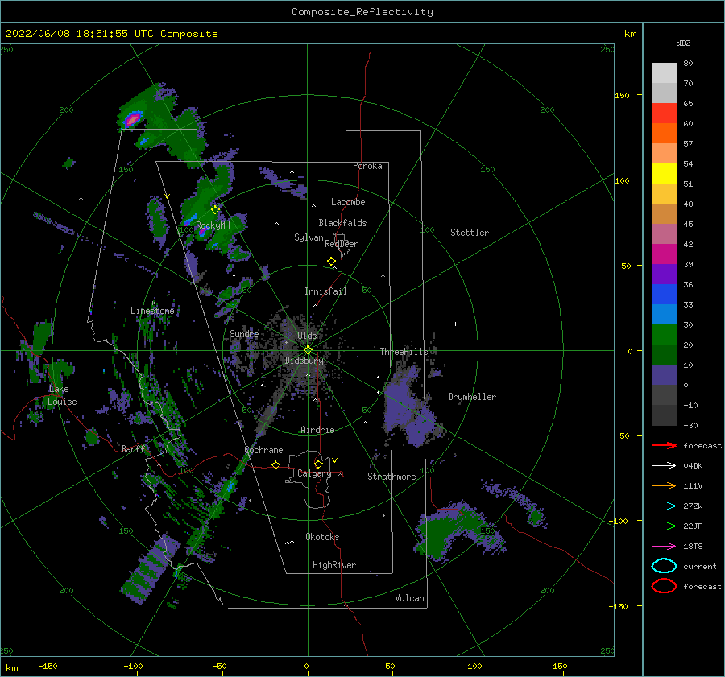Click the Vulcan label
This screenshot has width=725, height=677.
410,598
